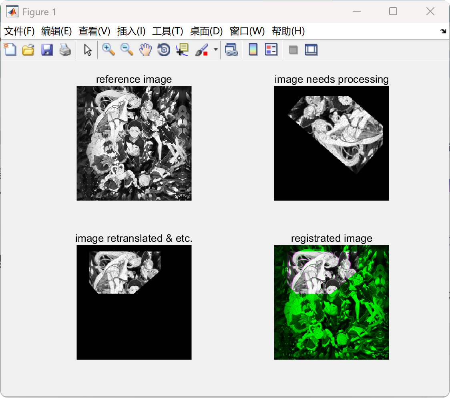This screenshot has height=398, width=450.
Task: Select the 'registrated image' title text
Action: tap(332, 239)
